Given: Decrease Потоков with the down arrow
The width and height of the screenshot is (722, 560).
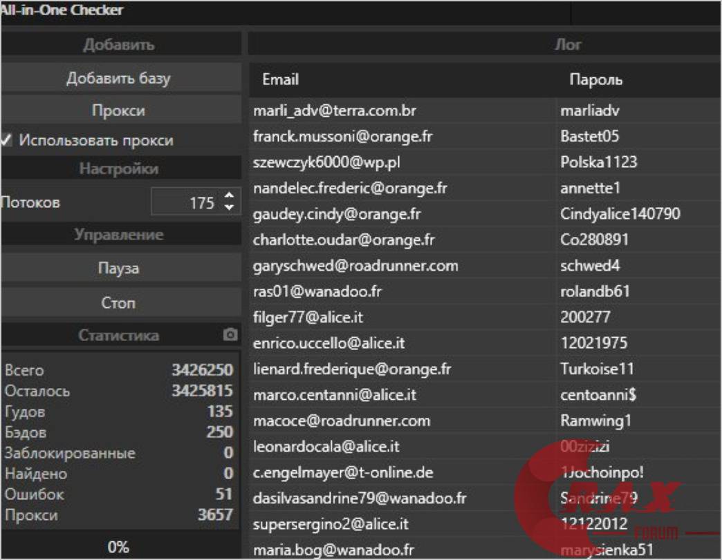Looking at the screenshot, I should pos(230,207).
